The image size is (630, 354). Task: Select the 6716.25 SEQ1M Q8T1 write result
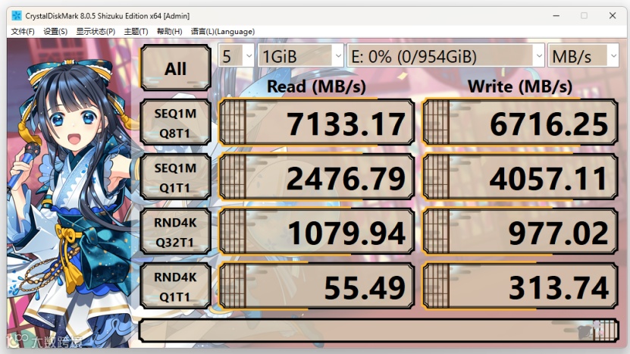click(x=520, y=122)
